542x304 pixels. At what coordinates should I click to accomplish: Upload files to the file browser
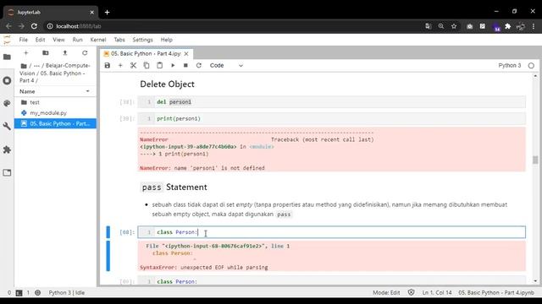click(65, 53)
